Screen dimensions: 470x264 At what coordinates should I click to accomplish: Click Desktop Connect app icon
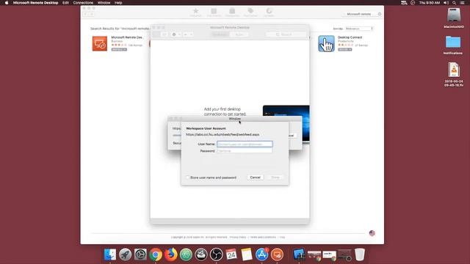click(326, 44)
